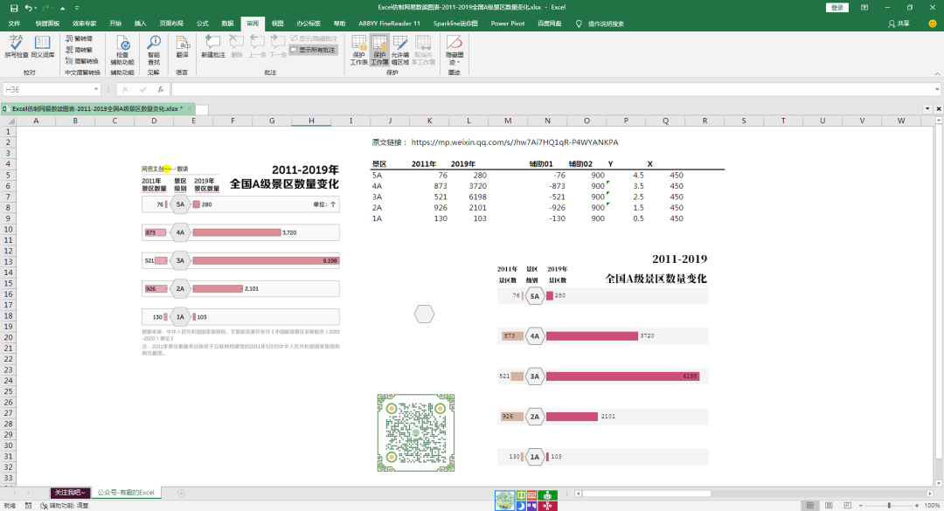Convert traditional to simplified (繁转简)
Viewport: 944px width, 511px height.
80,38
